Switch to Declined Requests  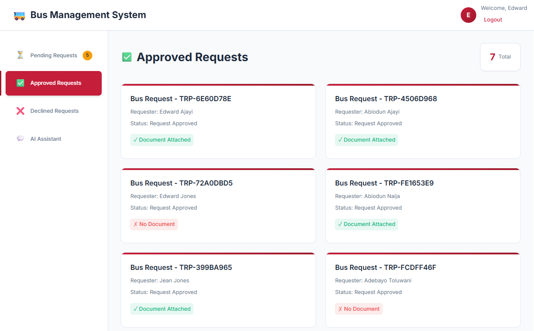point(54,111)
